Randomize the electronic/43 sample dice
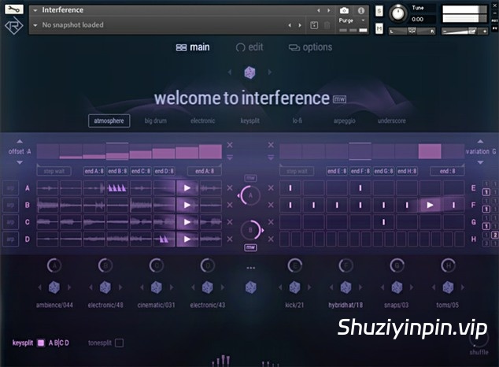499x367 pixels. coord(208,287)
